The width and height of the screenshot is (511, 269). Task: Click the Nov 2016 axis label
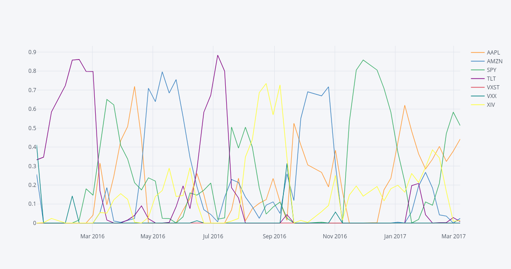tap(335, 236)
